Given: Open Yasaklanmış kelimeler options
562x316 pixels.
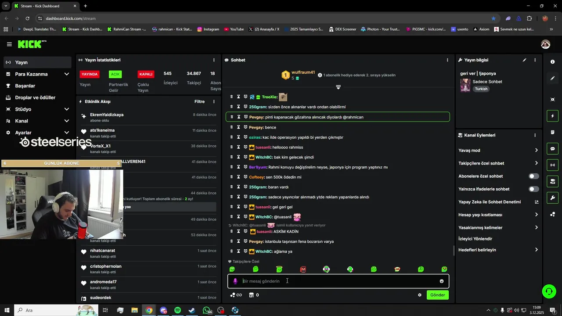Looking at the screenshot, I should pyautogui.click(x=498, y=228).
